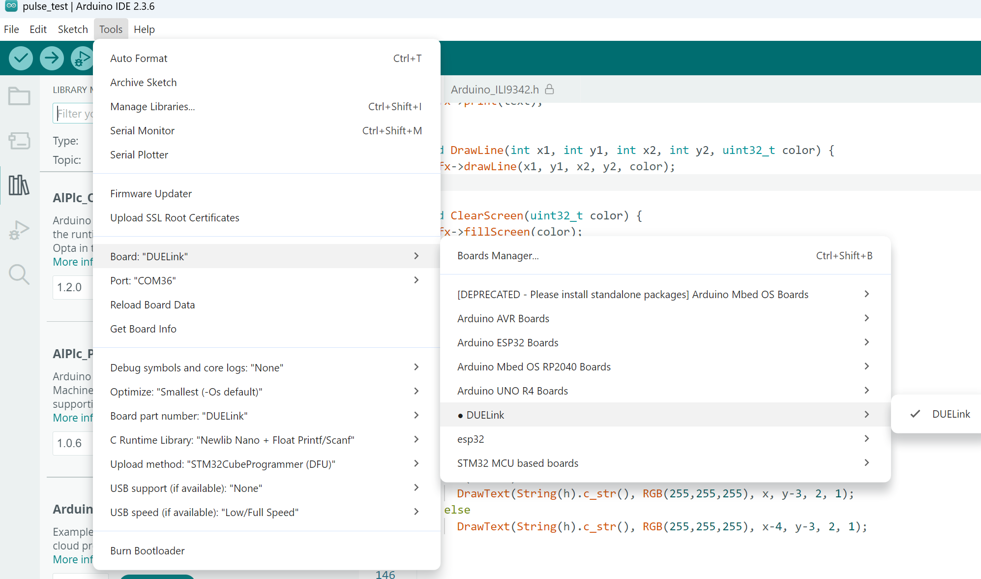Click the Verify checkmark toolbar button
The height and width of the screenshot is (579, 981).
point(21,58)
